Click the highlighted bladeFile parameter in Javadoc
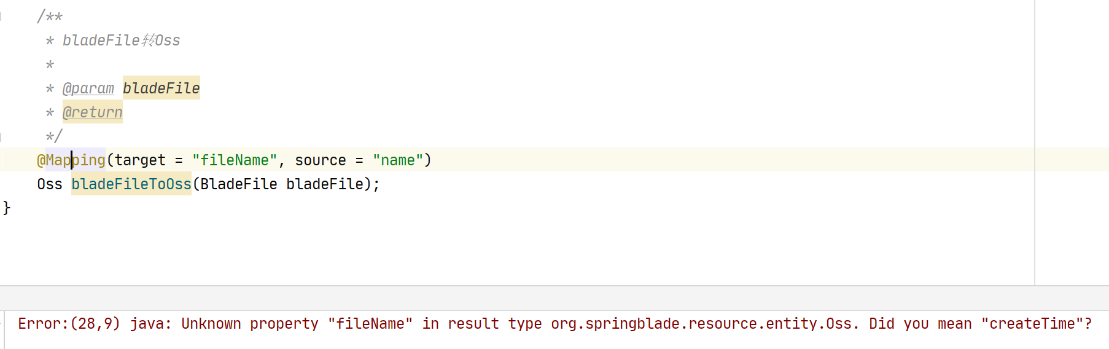This screenshot has width=1109, height=349. click(x=161, y=88)
